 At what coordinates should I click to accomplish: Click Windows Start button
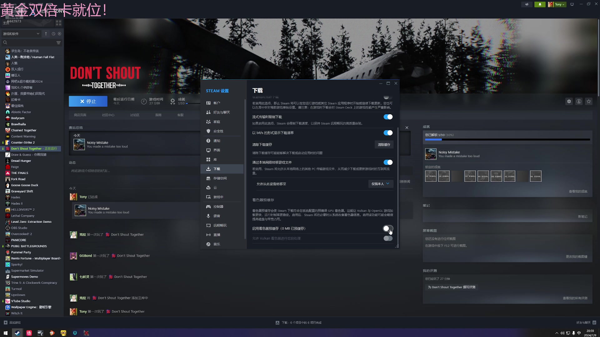tap(5, 333)
